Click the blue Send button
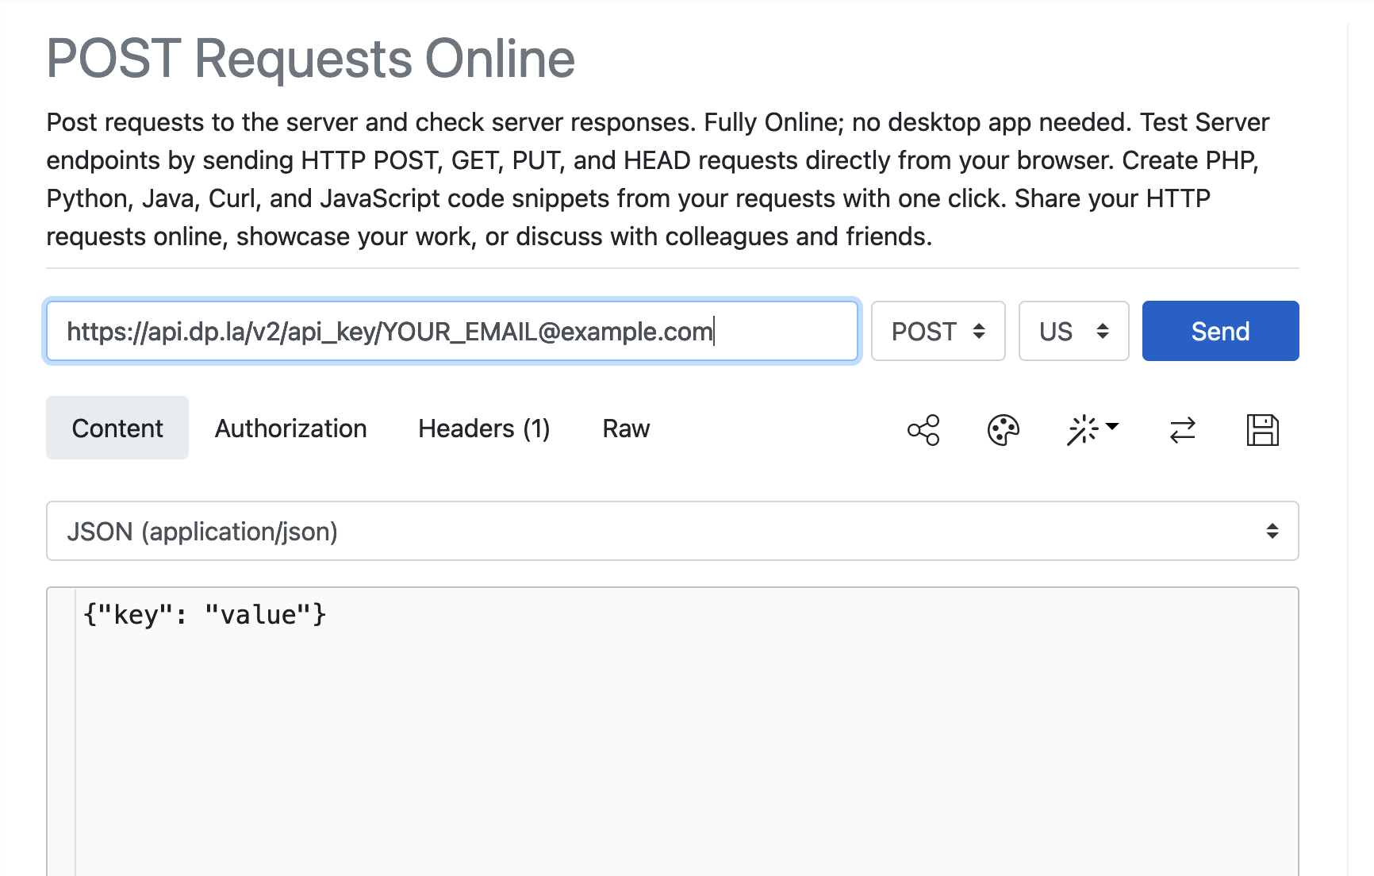 1220,331
